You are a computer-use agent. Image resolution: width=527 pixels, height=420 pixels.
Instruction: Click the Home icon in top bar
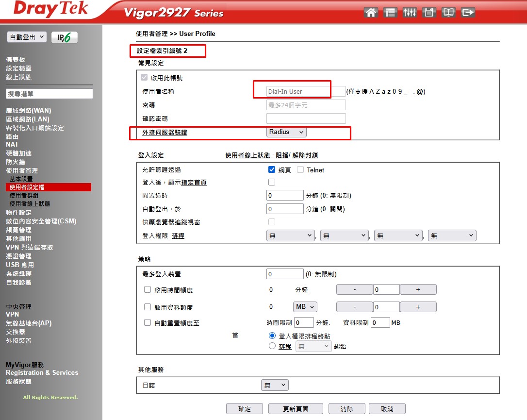[371, 13]
